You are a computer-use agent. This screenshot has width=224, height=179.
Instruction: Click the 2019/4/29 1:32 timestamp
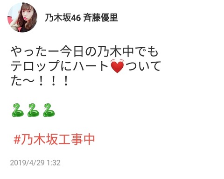pyautogui.click(x=35, y=163)
